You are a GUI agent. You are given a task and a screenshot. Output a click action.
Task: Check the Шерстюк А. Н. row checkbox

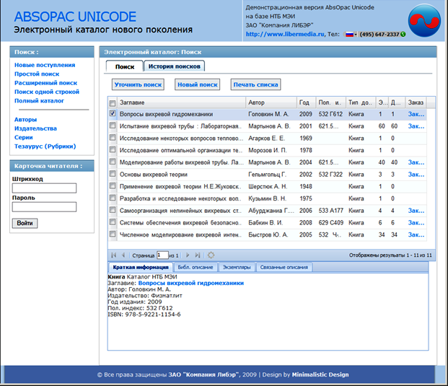point(113,185)
